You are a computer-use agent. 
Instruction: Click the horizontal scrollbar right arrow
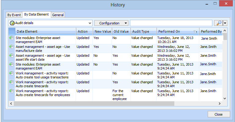click(220, 104)
